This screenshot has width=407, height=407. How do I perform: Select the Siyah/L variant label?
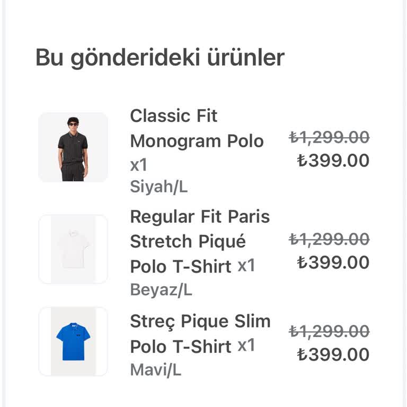pyautogui.click(x=158, y=187)
